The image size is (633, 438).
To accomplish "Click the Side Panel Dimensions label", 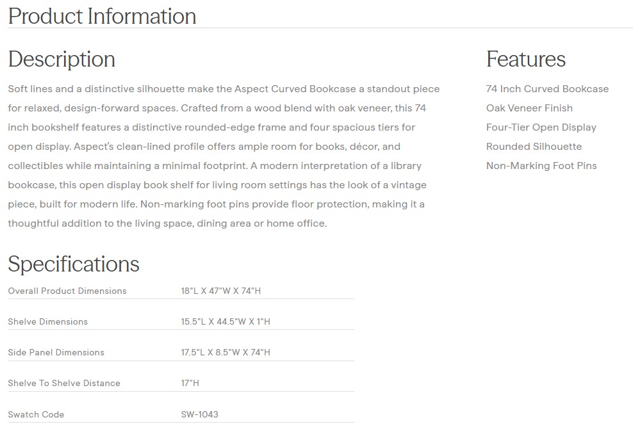I will [x=56, y=352].
